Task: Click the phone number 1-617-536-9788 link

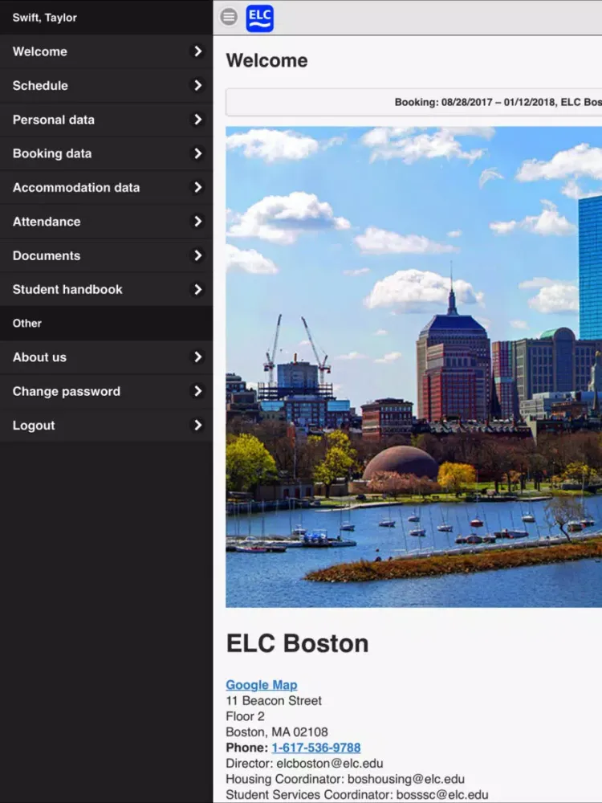Action: tap(315, 748)
